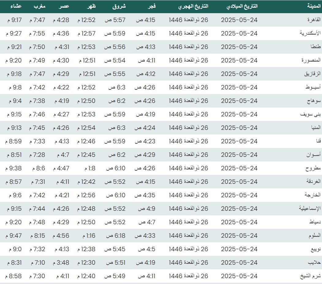Select the Gregorian date in the طنطا row
Image resolution: width=322 pixels, height=284 pixels.
pyautogui.click(x=239, y=47)
